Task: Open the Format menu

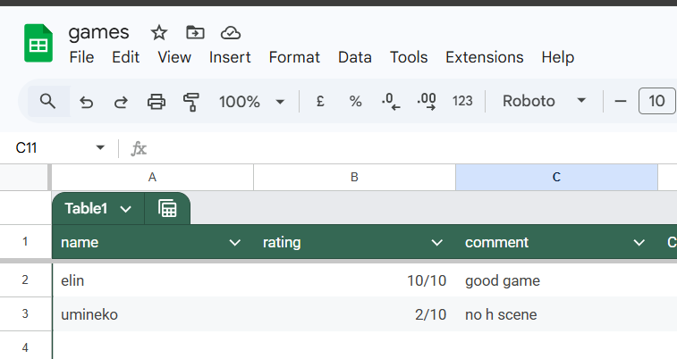Action: tap(294, 57)
